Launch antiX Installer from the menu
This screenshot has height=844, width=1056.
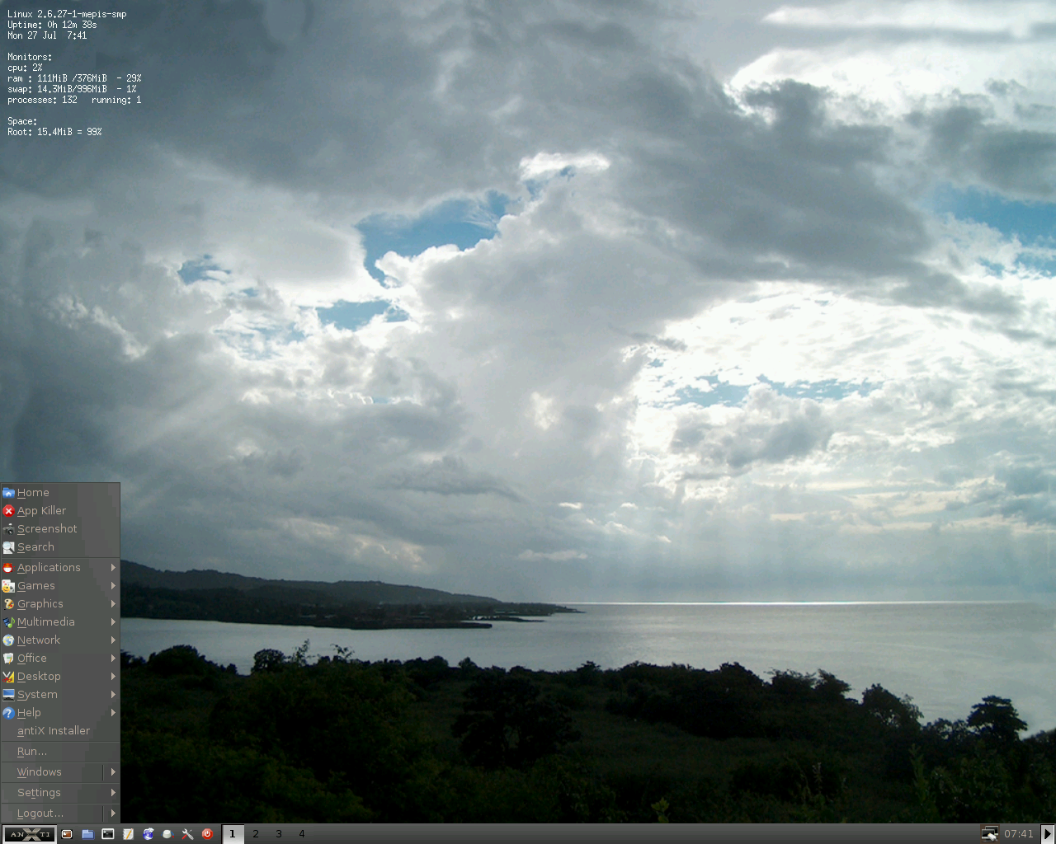[60, 731]
